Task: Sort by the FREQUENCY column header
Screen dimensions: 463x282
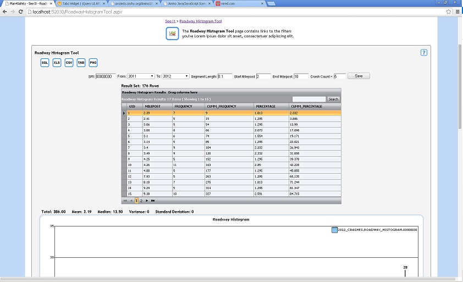Action: (189, 106)
